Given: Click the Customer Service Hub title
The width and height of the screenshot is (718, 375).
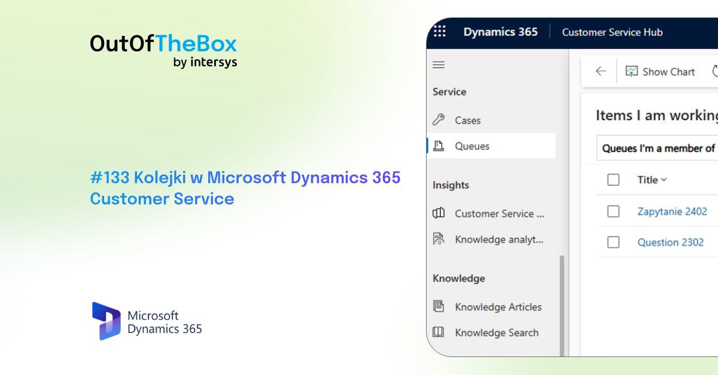Looking at the screenshot, I should [612, 32].
